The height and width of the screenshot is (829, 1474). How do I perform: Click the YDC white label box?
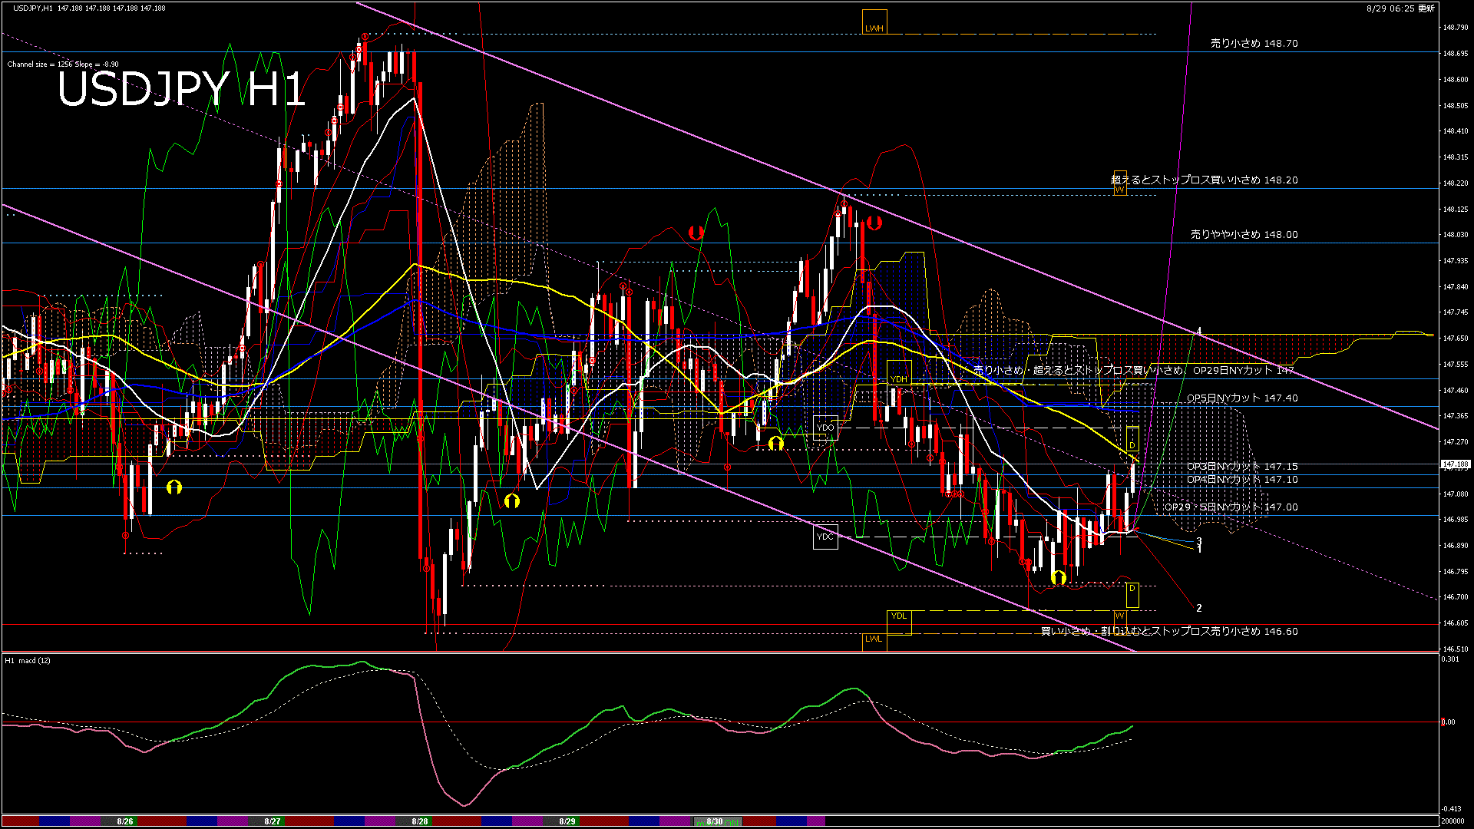tap(825, 537)
